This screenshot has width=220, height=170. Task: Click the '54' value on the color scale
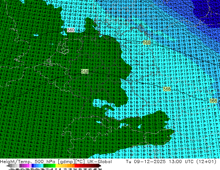(x=100, y=169)
